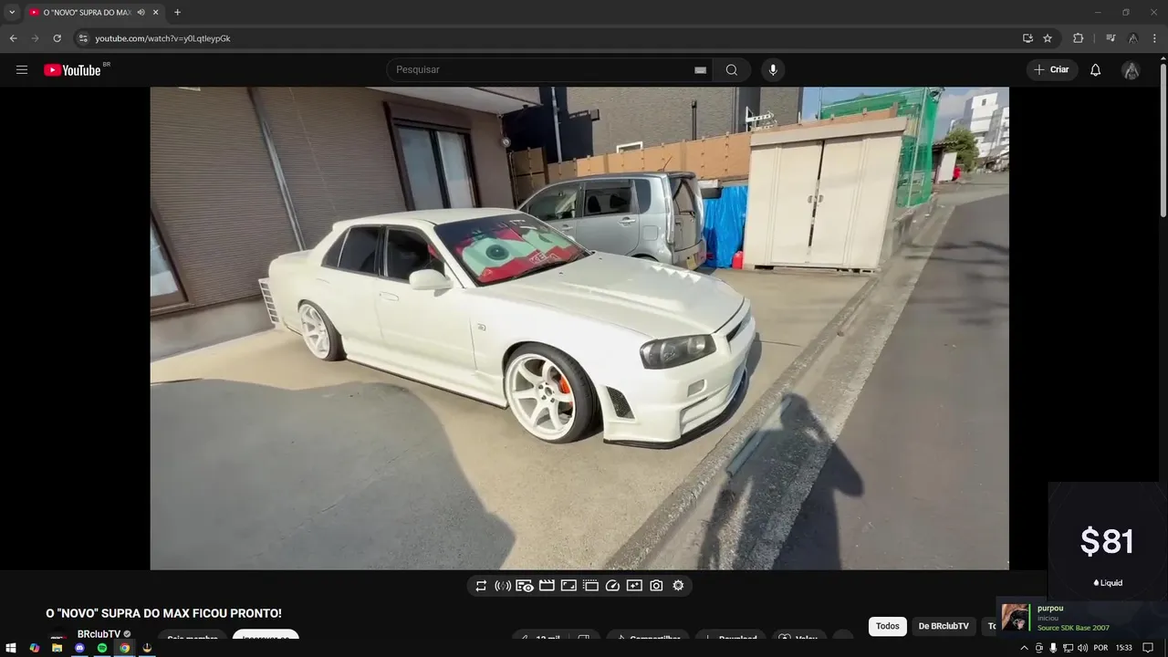Show hidden tray icons chevron
This screenshot has width=1168, height=657.
1024,648
